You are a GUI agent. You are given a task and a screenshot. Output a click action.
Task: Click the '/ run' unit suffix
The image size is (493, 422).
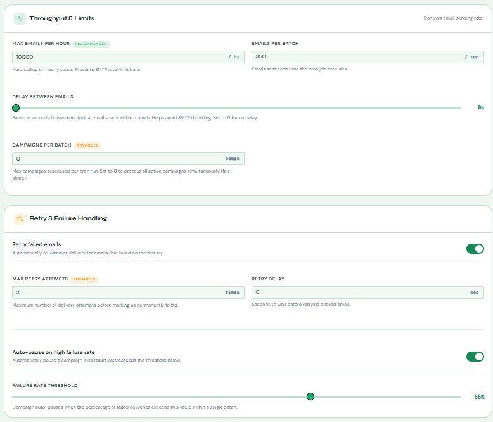pos(471,57)
